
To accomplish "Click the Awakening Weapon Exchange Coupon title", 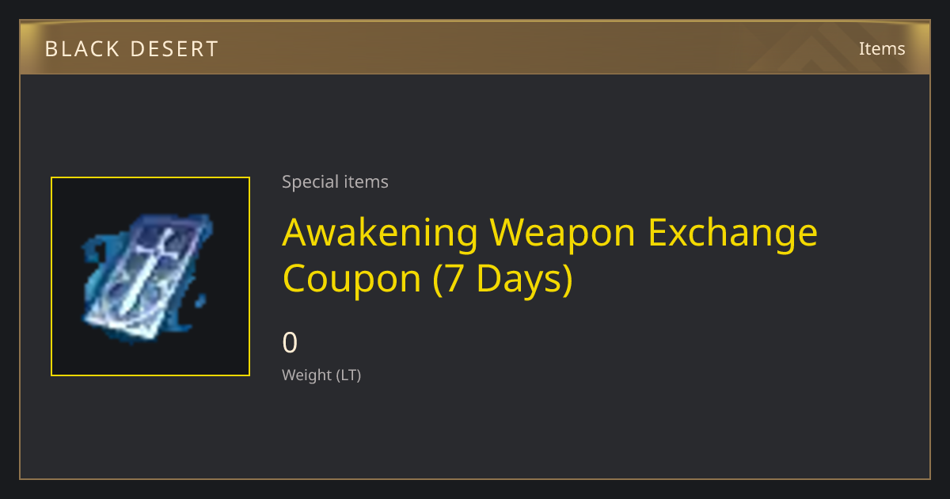I will pyautogui.click(x=550, y=255).
